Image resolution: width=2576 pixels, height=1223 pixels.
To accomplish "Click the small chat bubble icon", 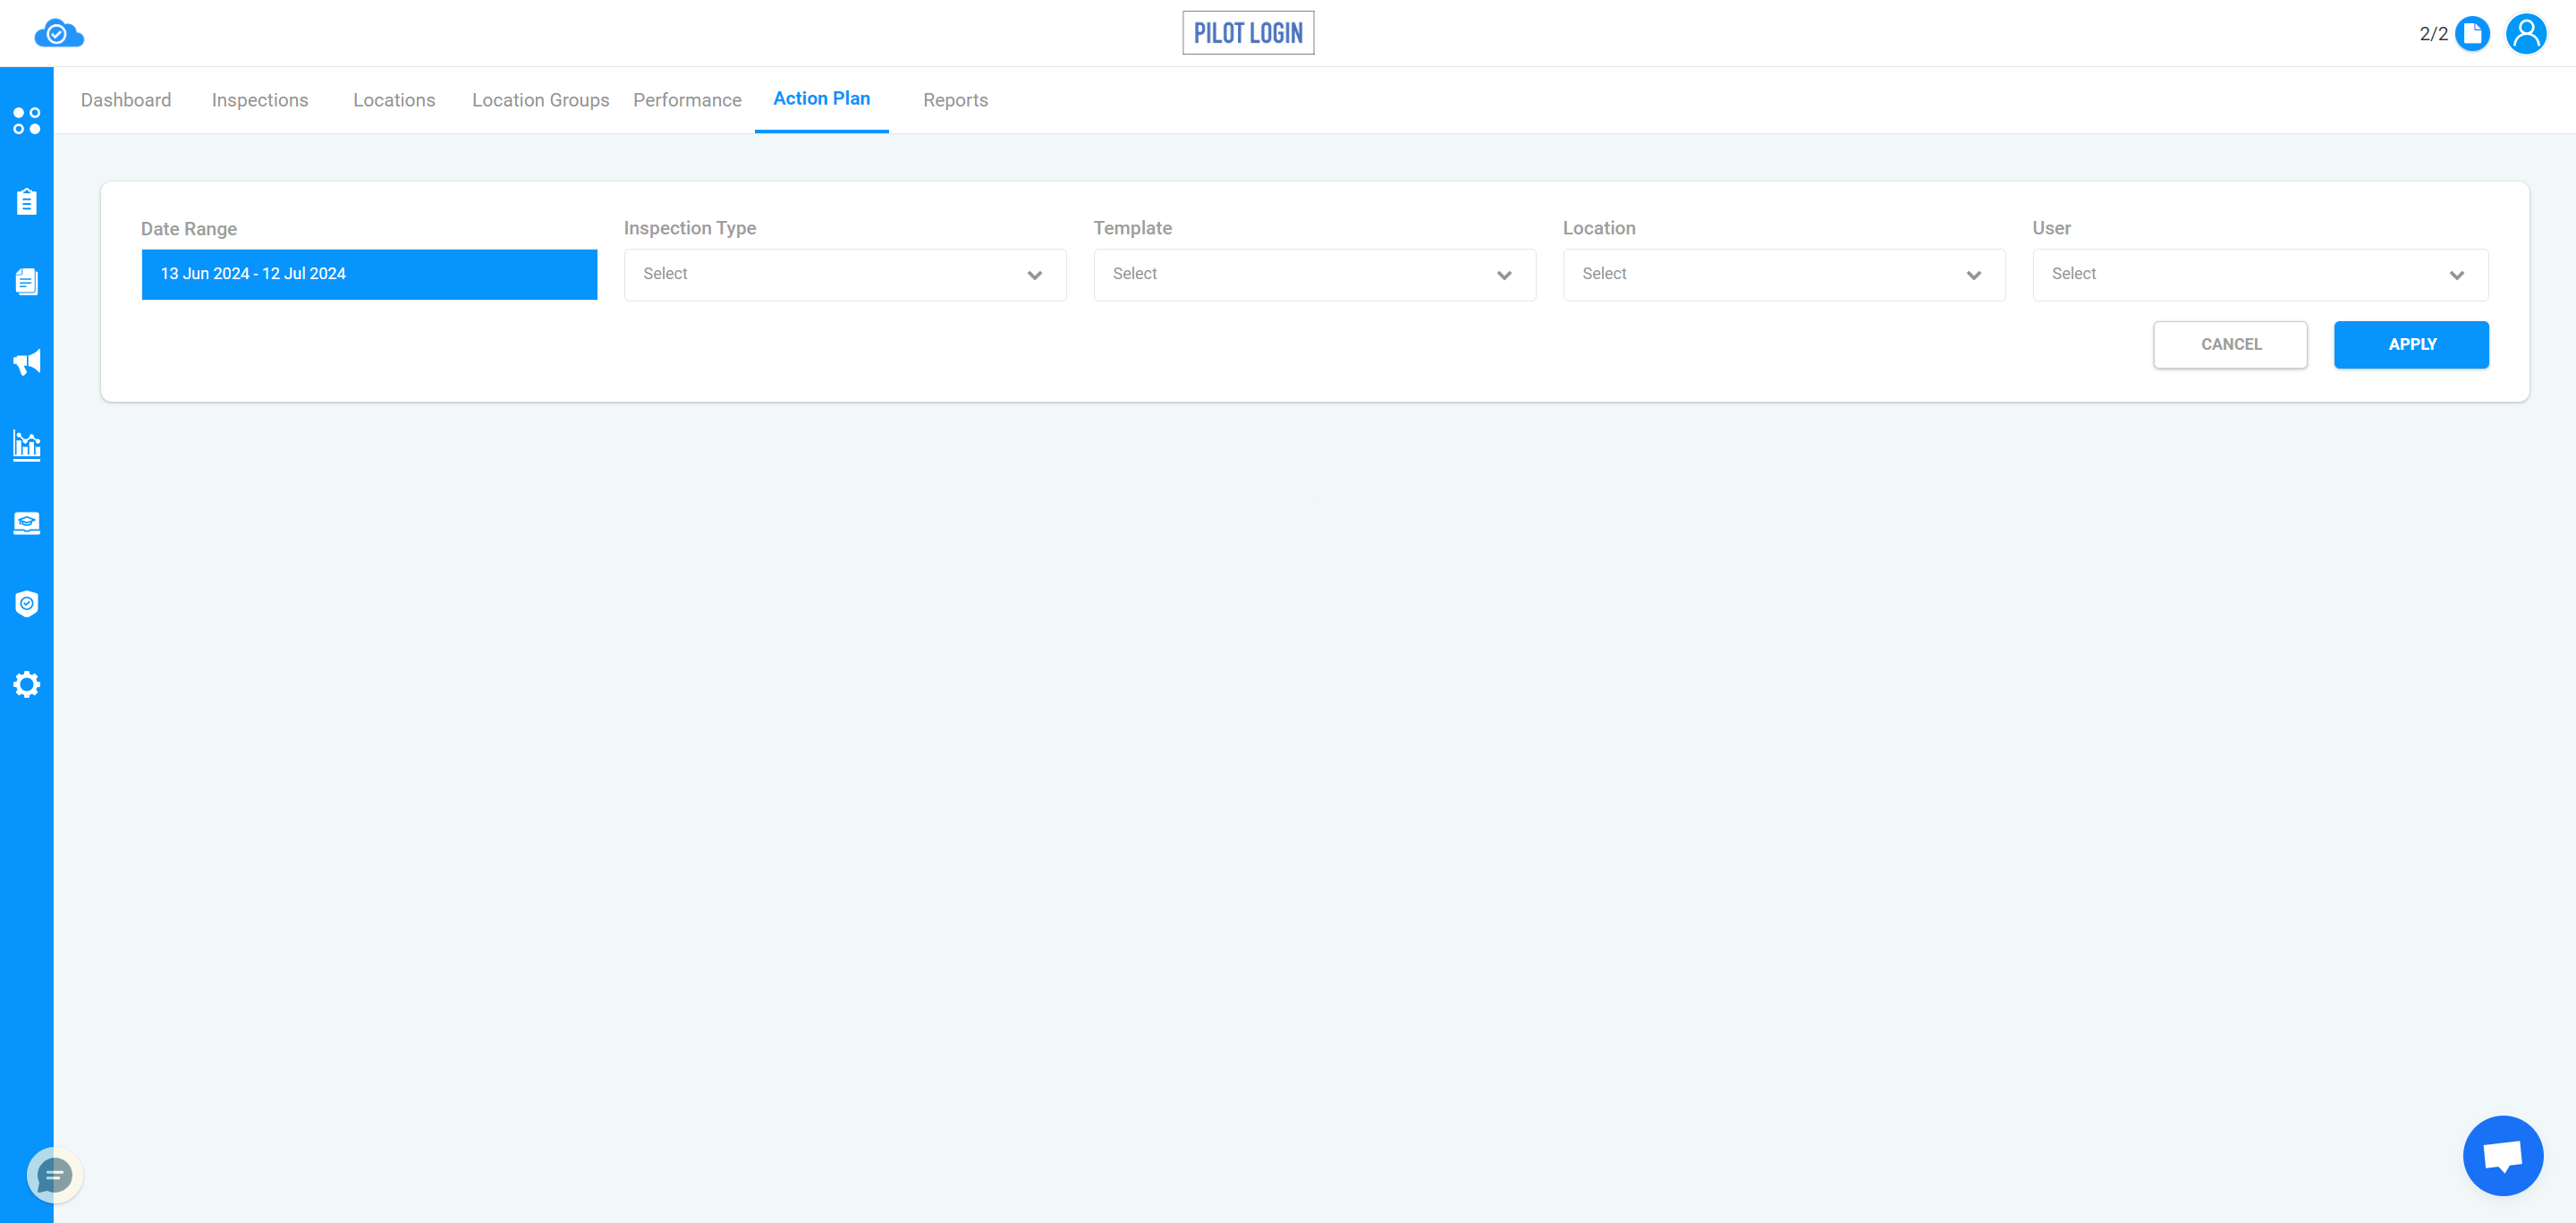I will tap(54, 1175).
